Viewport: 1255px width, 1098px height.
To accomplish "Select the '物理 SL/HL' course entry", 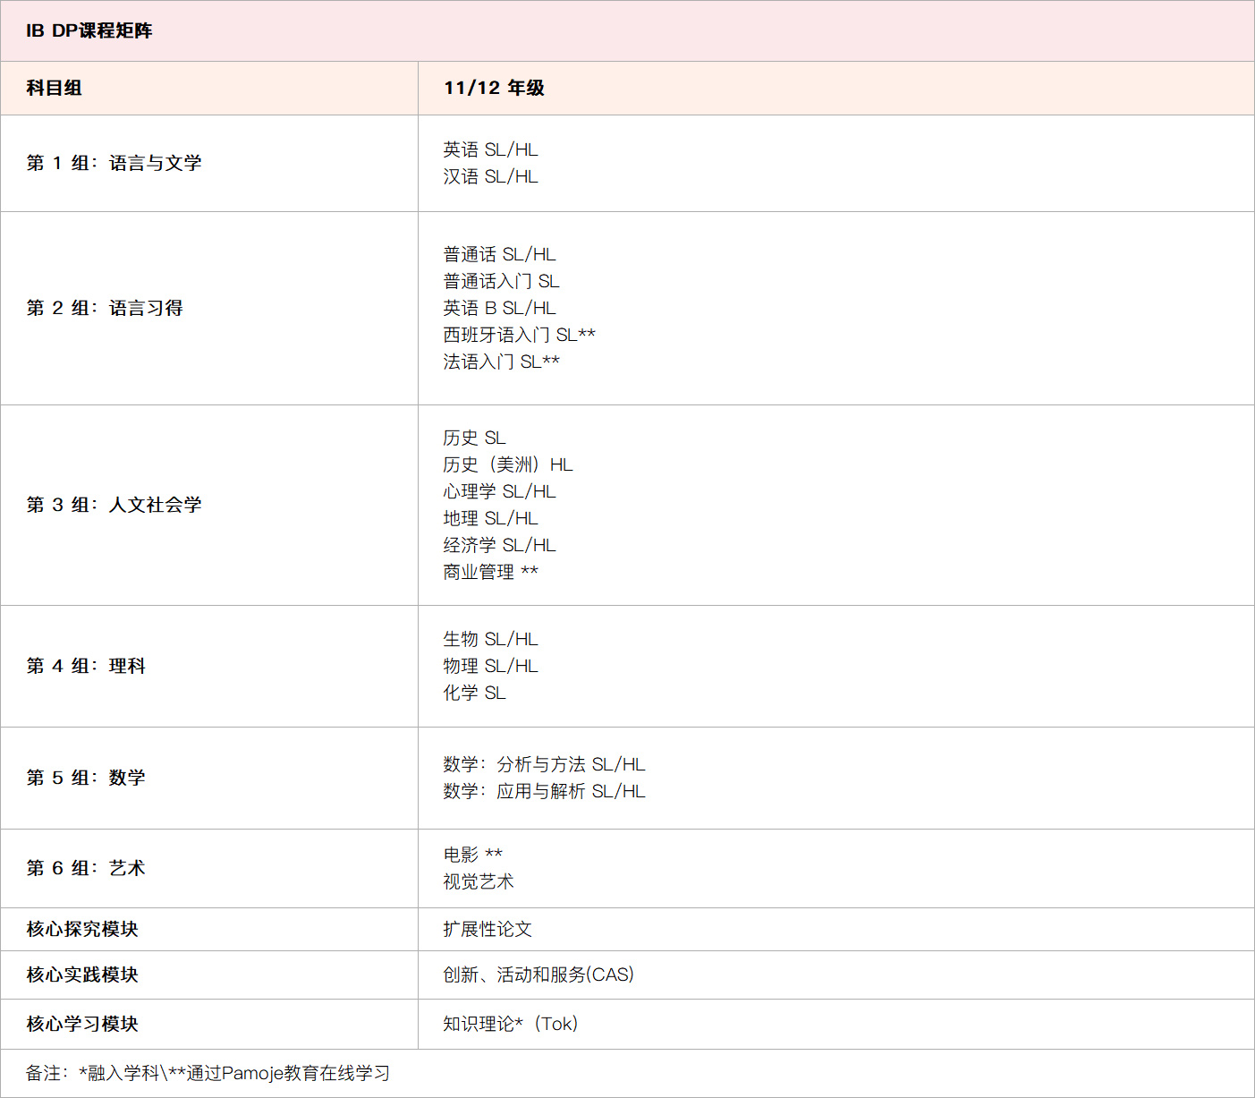I will click(490, 666).
